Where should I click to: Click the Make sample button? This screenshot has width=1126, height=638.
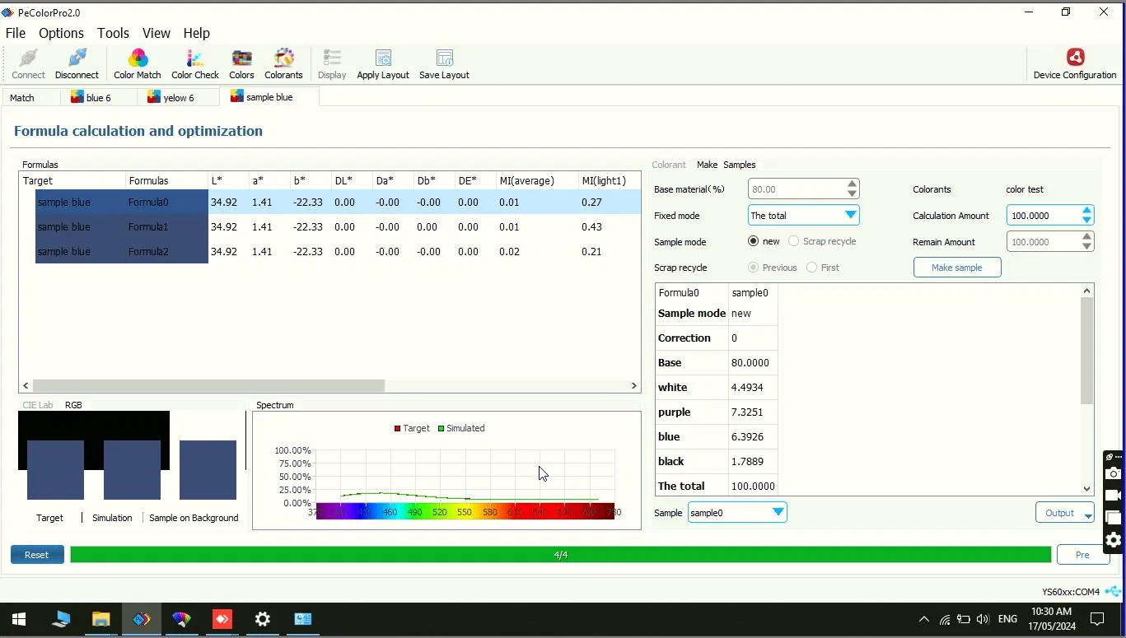coord(956,267)
